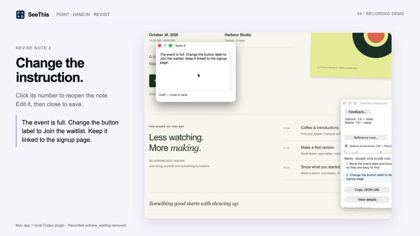This screenshot has height=236, width=420.
Task: Click the "REVISE NOTE 2" label
Action: pyautogui.click(x=33, y=48)
